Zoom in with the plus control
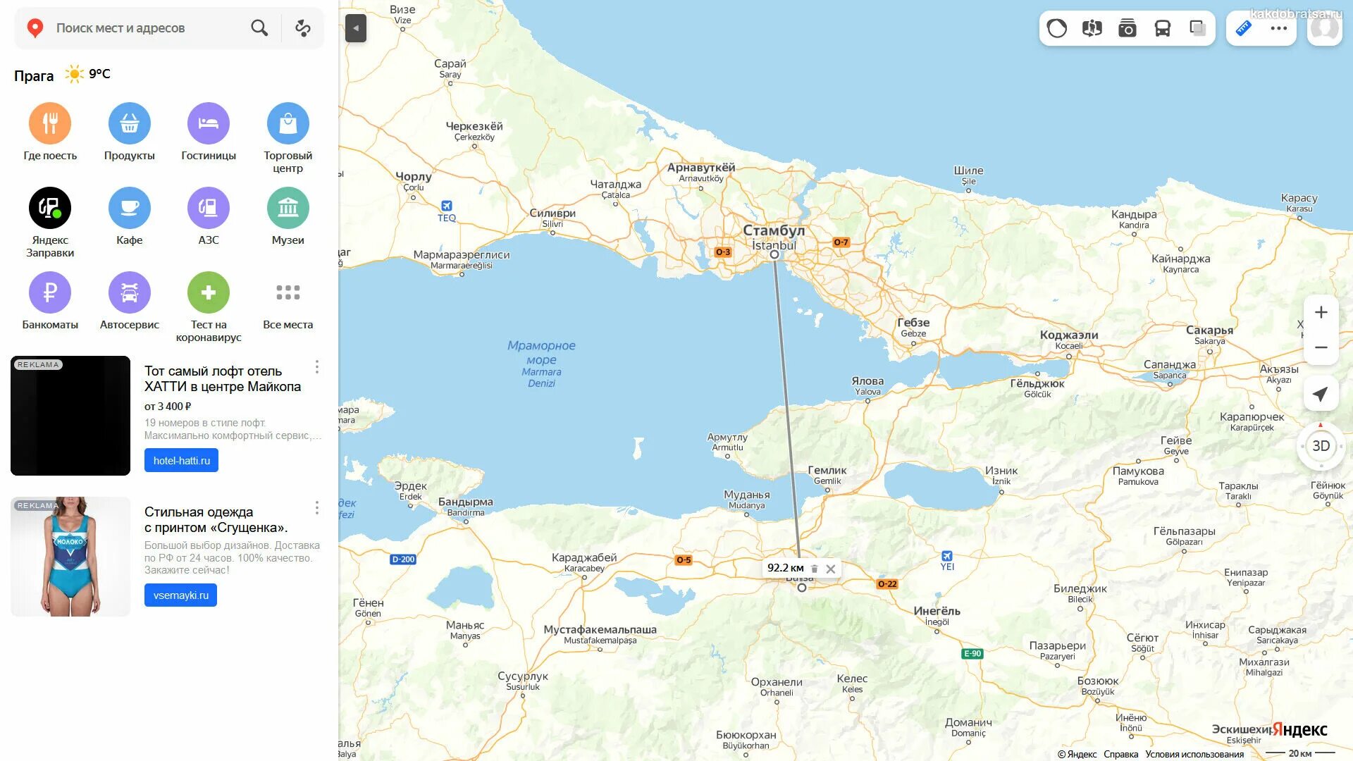The width and height of the screenshot is (1353, 761). coord(1321,312)
